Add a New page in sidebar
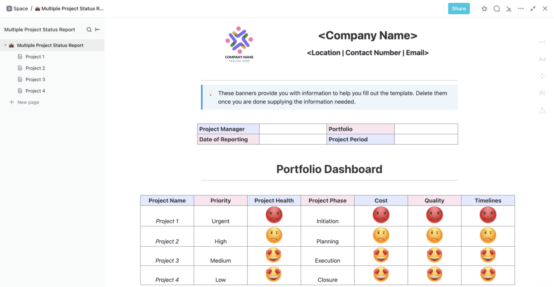Screen dimensions: 554x287 (x=28, y=102)
